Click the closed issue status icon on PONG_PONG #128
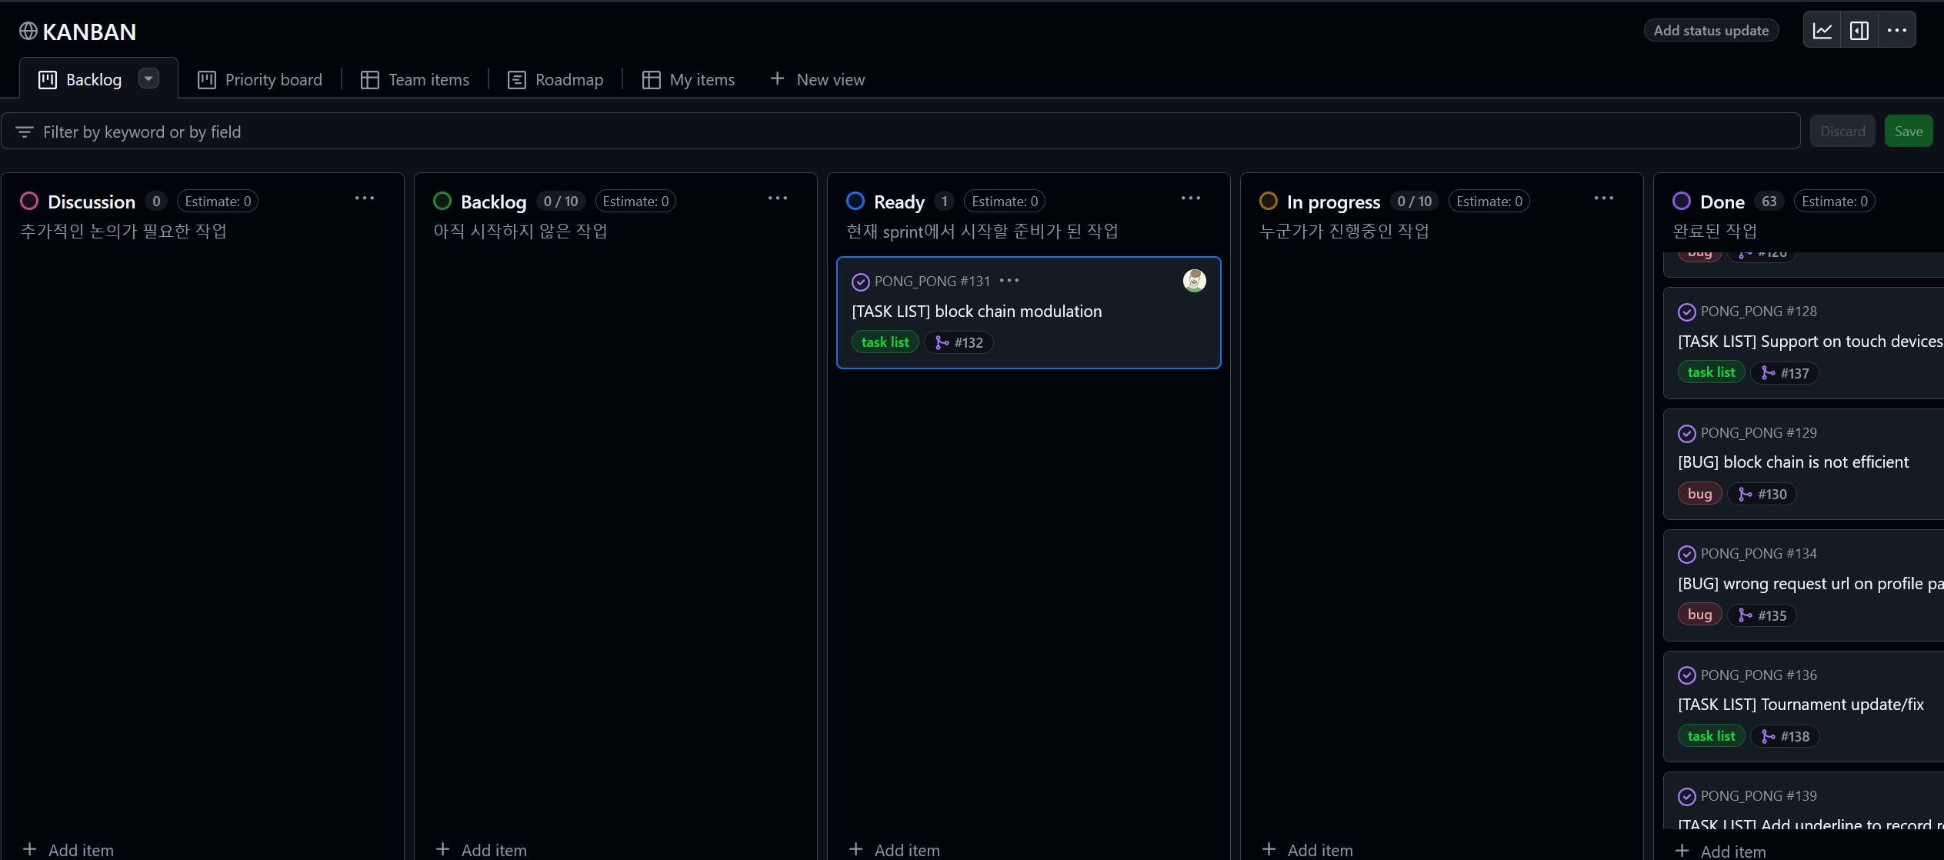Viewport: 1944px width, 860px height. coord(1686,312)
